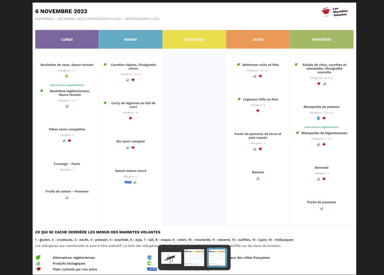This screenshot has height=275, width=384.
Task: Click the leaf icon beside Betterave cuite et feta
Action: pyautogui.click(x=238, y=65)
